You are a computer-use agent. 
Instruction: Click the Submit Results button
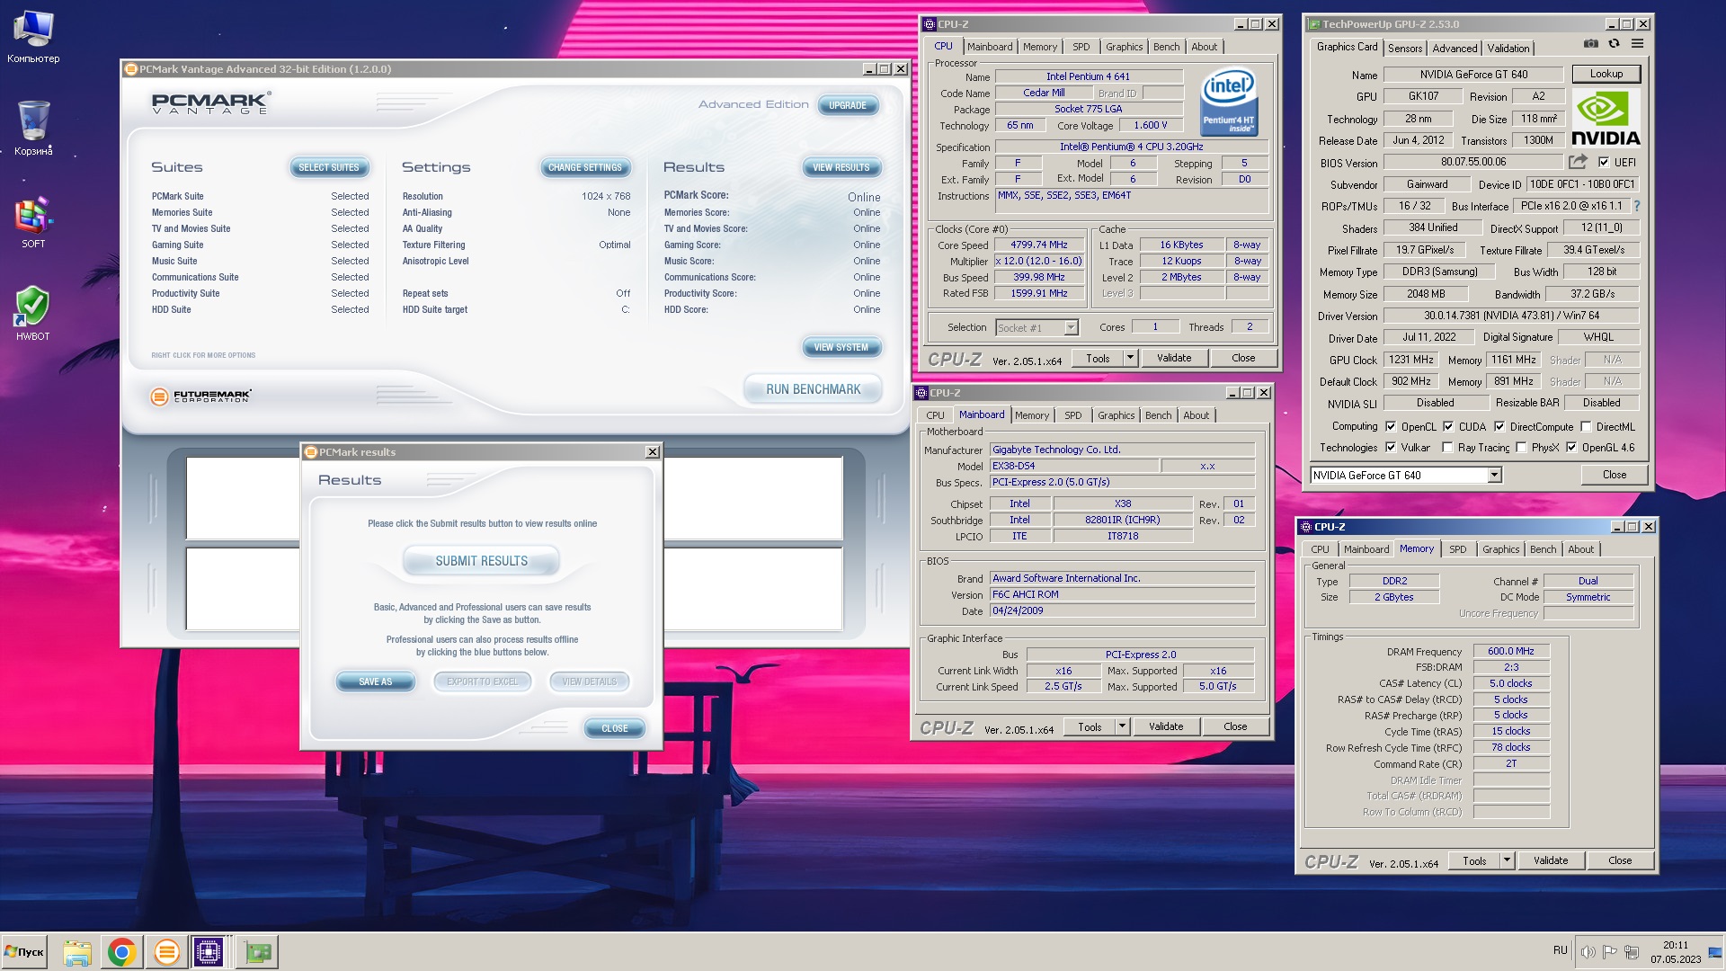tap(482, 561)
